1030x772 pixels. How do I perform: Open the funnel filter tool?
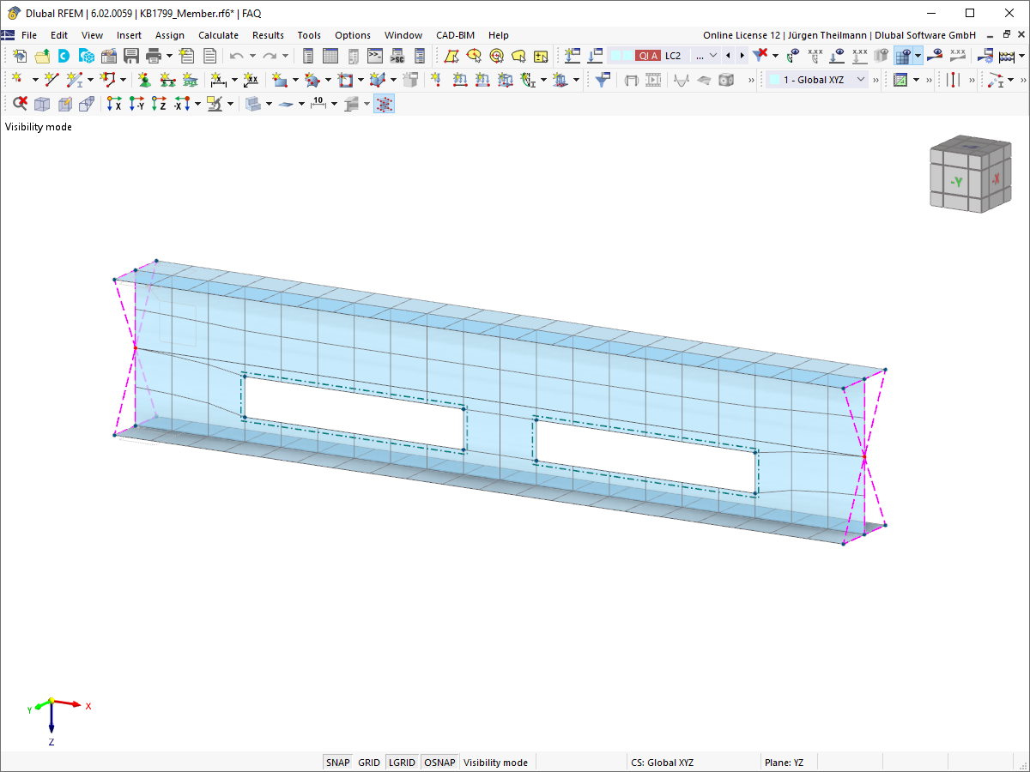(x=603, y=79)
